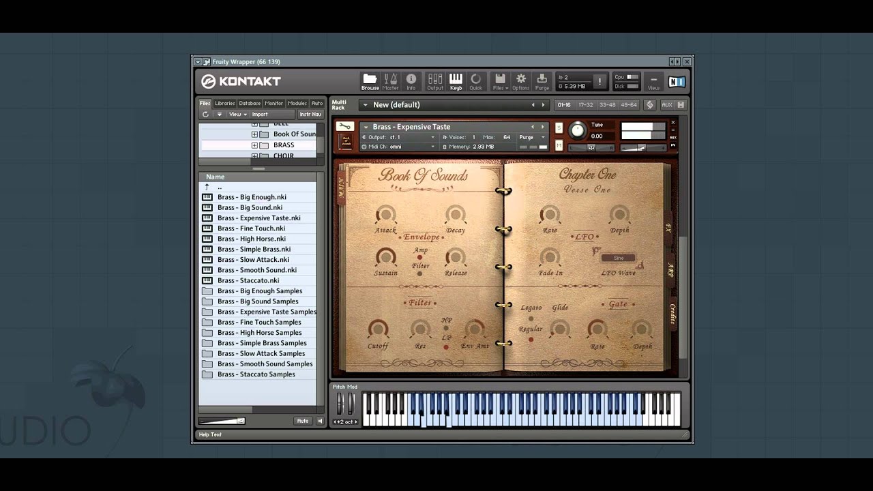Expand the Book Of Sounds folder node
The height and width of the screenshot is (491, 873).
click(x=254, y=134)
